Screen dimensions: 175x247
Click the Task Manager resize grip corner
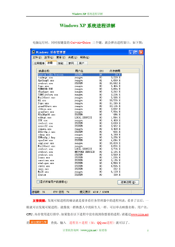click(x=143, y=192)
